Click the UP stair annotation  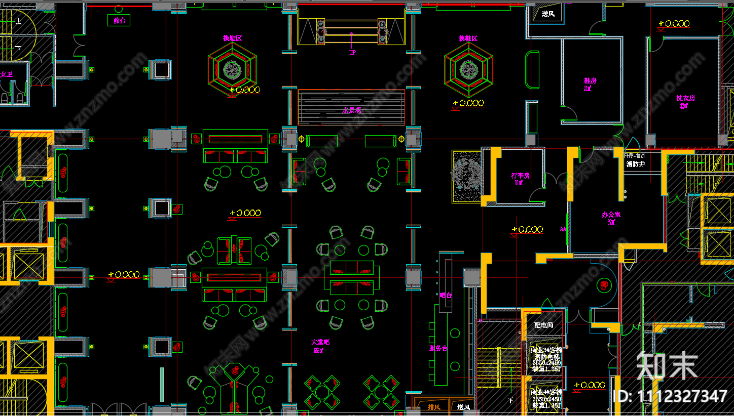[352, 52]
